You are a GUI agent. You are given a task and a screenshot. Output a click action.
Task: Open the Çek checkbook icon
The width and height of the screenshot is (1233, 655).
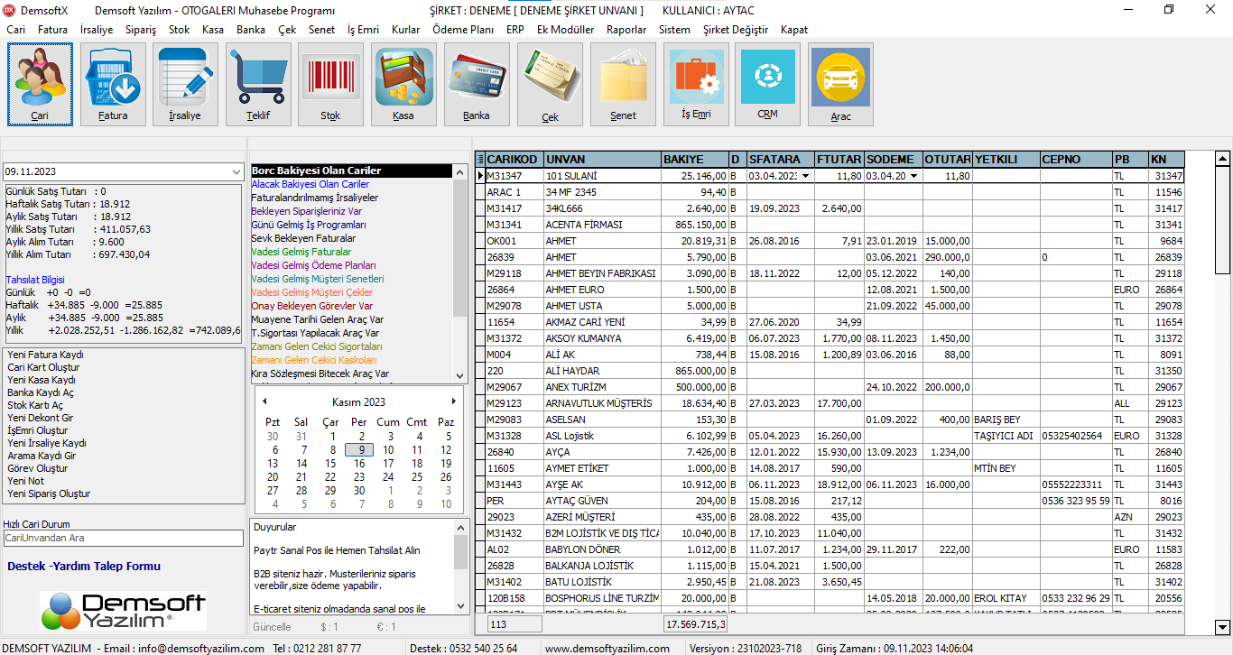point(550,84)
